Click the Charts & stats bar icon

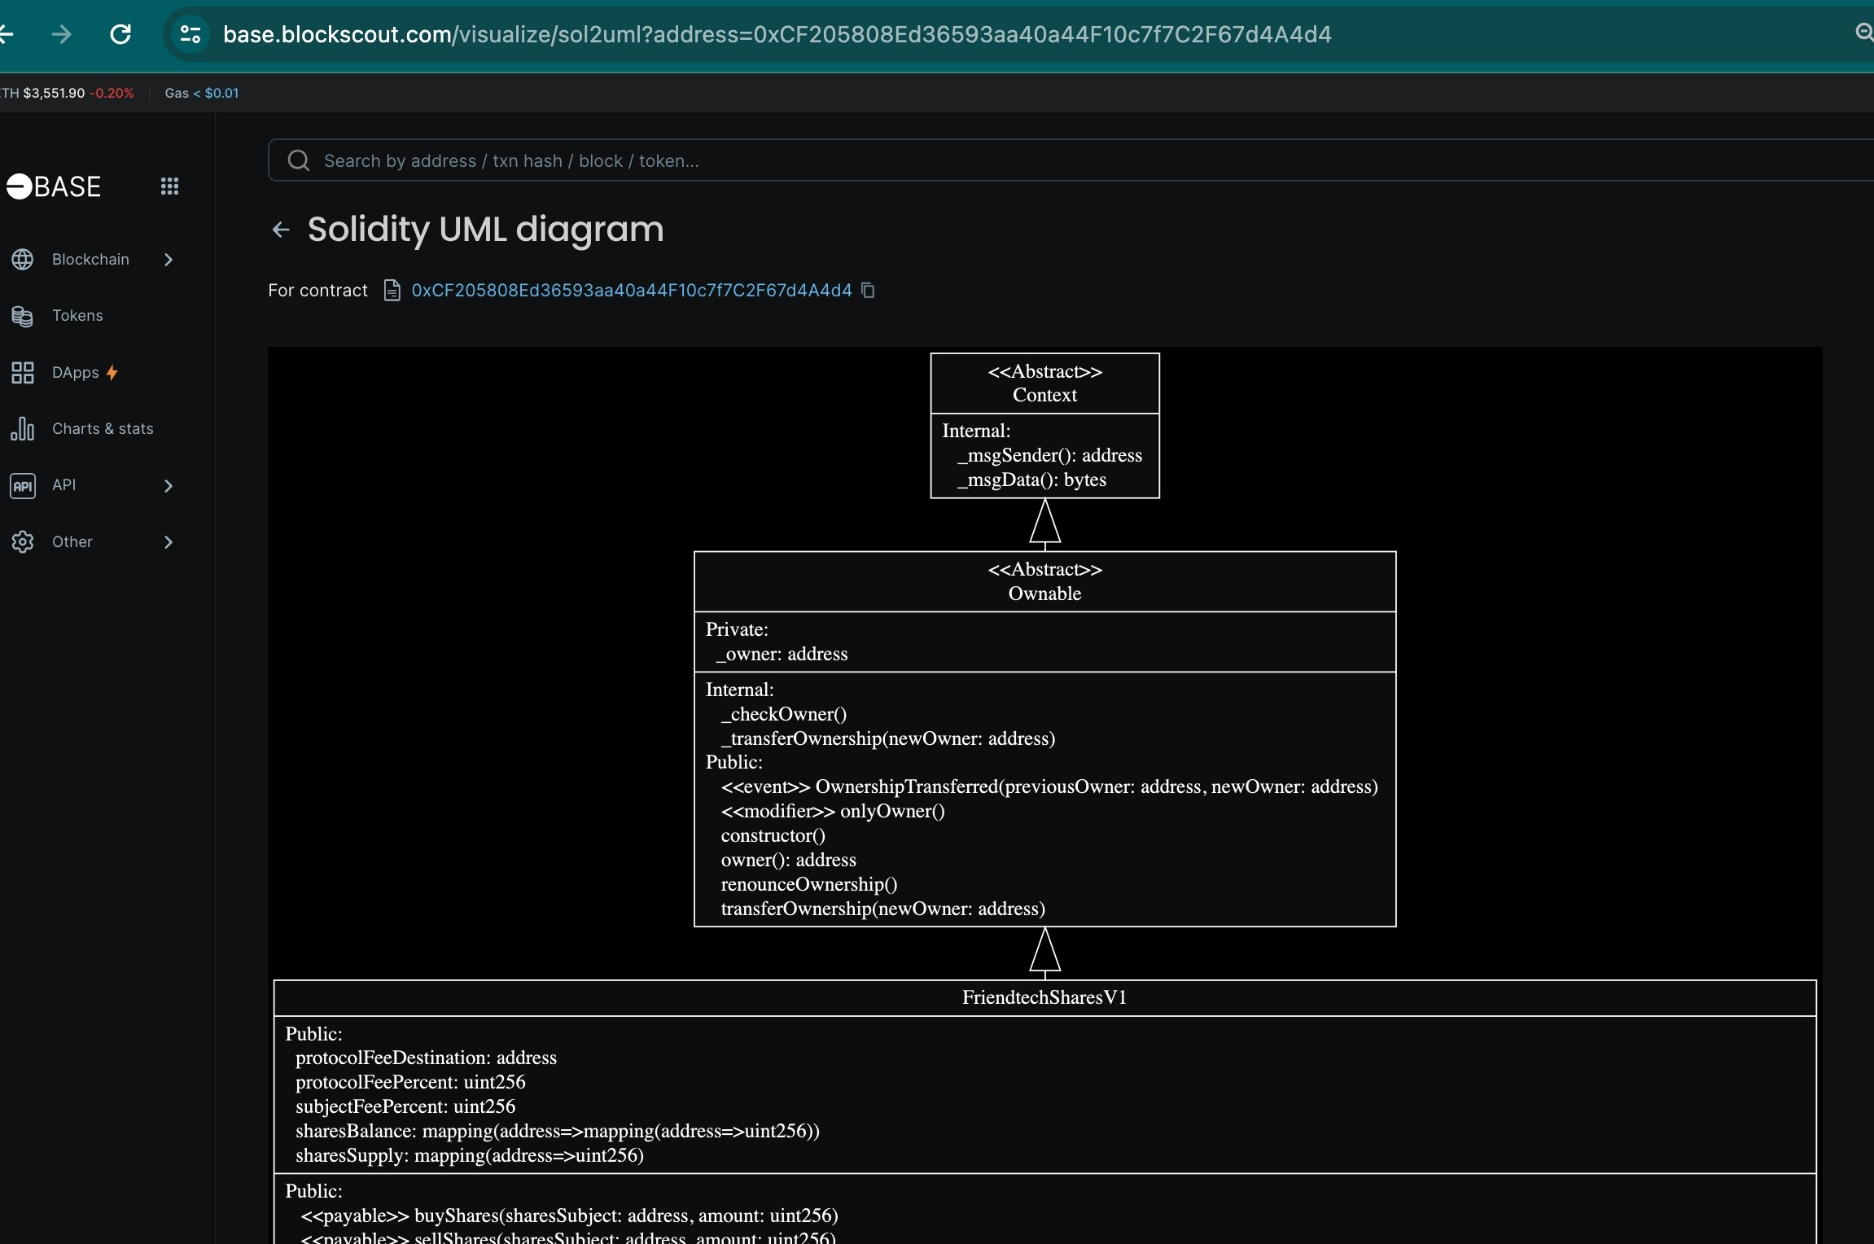pyautogui.click(x=23, y=428)
